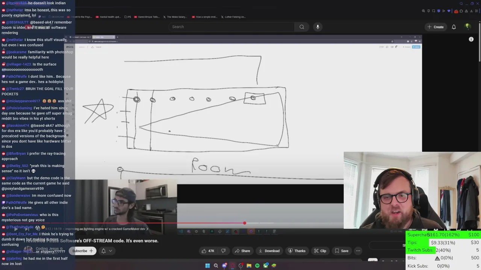
Task: Click the red video progress scrubber
Action: 245,223
